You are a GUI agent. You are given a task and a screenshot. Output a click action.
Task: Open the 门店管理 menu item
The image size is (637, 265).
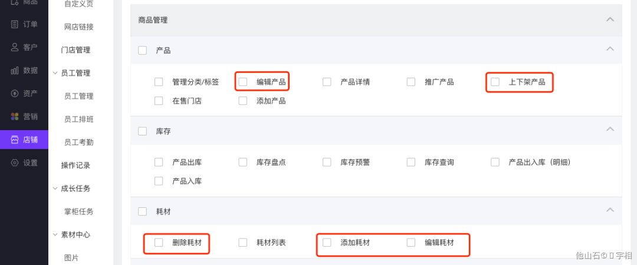(x=75, y=50)
